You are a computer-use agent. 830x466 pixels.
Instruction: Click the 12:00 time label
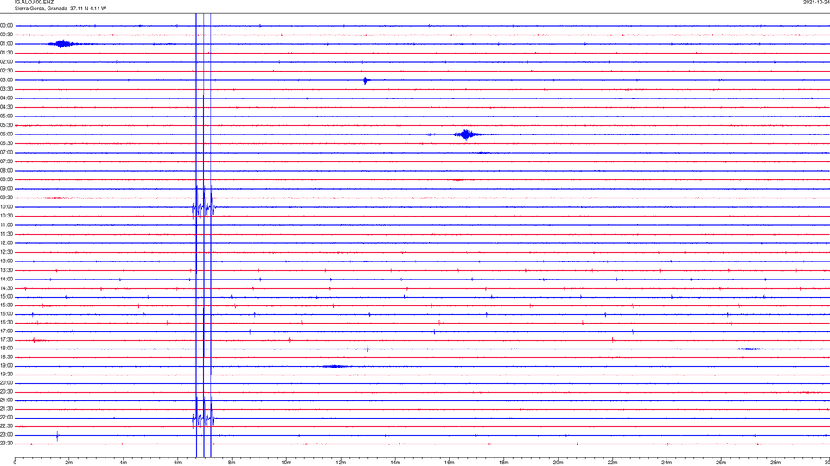(6, 243)
